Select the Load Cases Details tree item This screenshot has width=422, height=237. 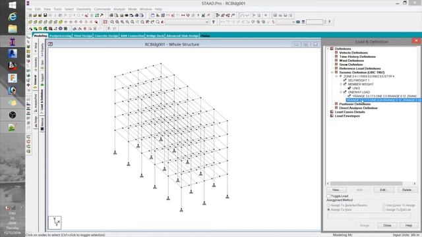coord(350,112)
